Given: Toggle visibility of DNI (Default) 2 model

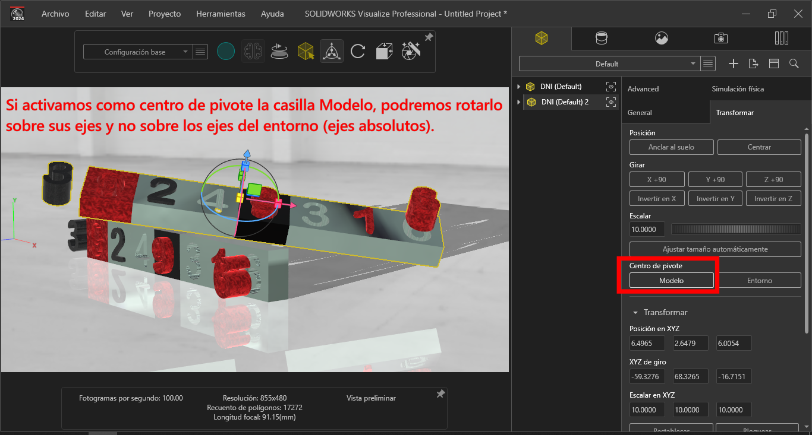Looking at the screenshot, I should point(610,102).
